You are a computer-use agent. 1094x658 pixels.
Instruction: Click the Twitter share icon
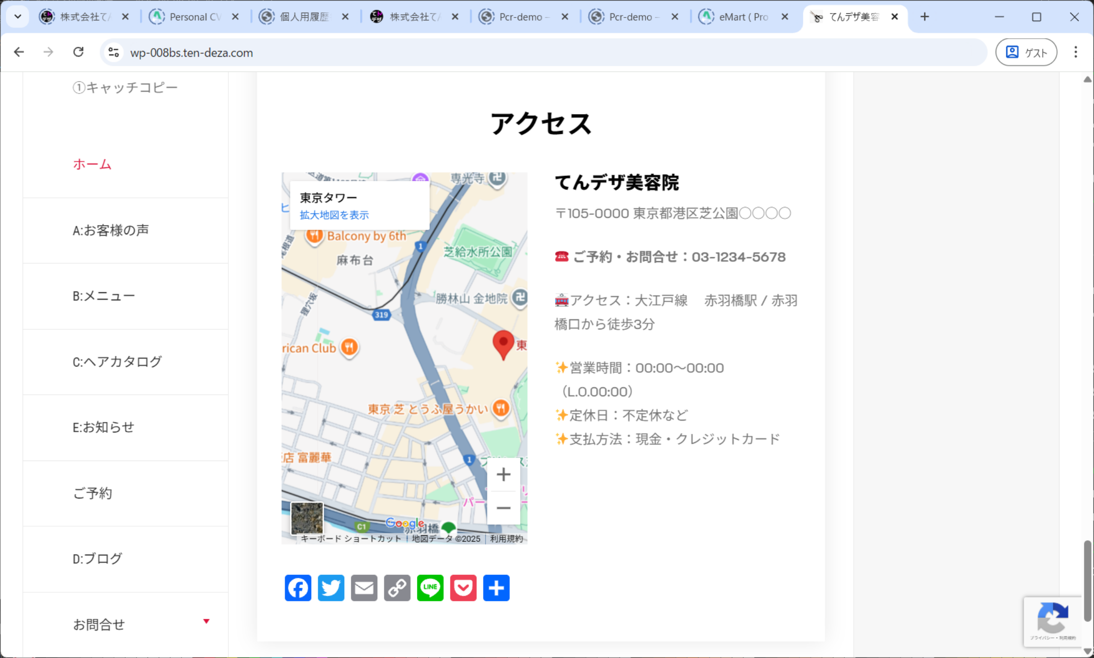tap(331, 588)
